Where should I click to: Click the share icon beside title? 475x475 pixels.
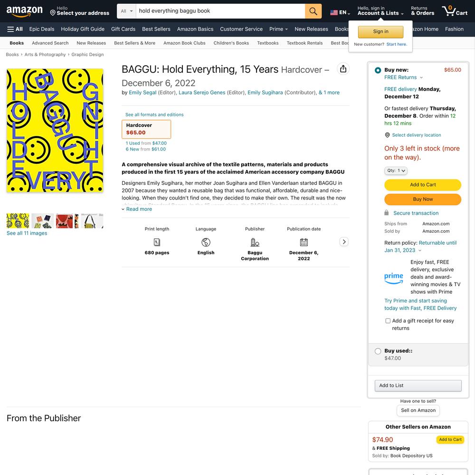pos(343,69)
